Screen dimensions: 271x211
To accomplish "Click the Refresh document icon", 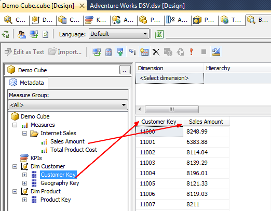I will 45,34.
